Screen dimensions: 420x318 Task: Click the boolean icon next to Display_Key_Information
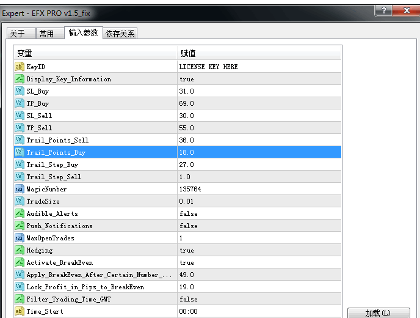point(19,79)
